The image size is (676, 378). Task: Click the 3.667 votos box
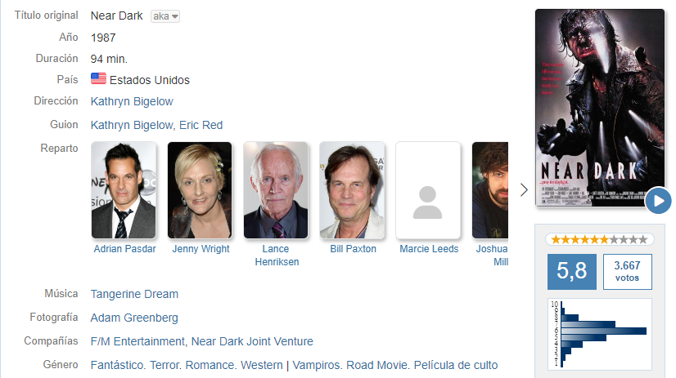click(x=627, y=271)
